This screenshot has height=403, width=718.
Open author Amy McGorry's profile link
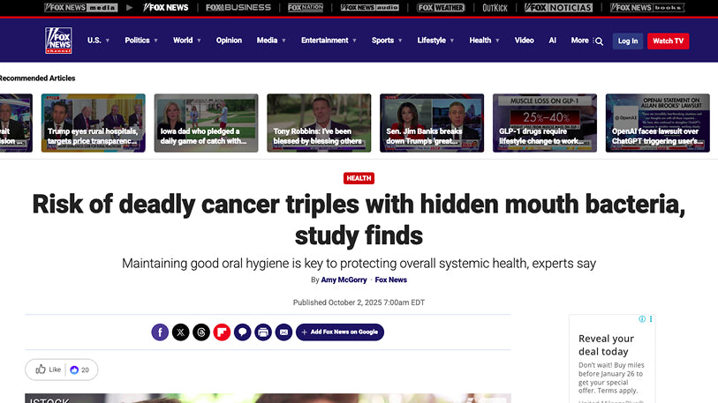345,280
